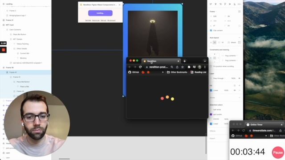Open the Pass through blend mode dropdown

219,78
